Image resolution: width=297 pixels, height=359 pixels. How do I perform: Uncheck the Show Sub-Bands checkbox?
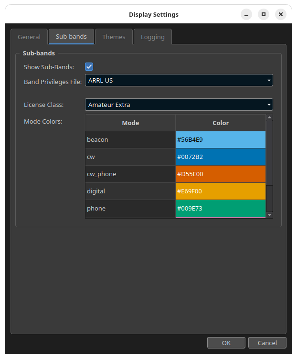click(89, 67)
